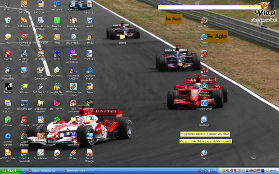The image size is (279, 174).
Task: Open QuickTime Player
Action: click(x=90, y=73)
